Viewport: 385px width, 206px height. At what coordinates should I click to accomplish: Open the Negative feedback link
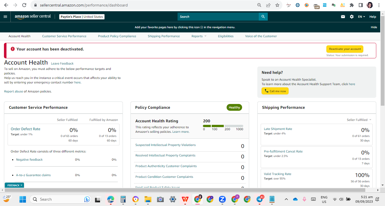[29, 160]
